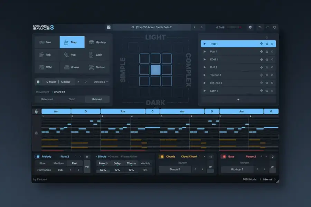Click the move icon on Techno 1 row
This screenshot has width=311, height=207.
[262, 75]
